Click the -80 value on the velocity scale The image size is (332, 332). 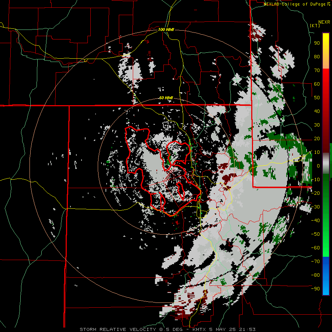pos(315,275)
